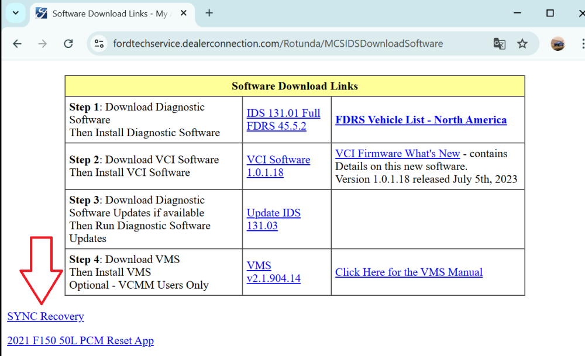Screen dimensions: 585x356
Task: Click the browser forward arrow
Action: 43,44
